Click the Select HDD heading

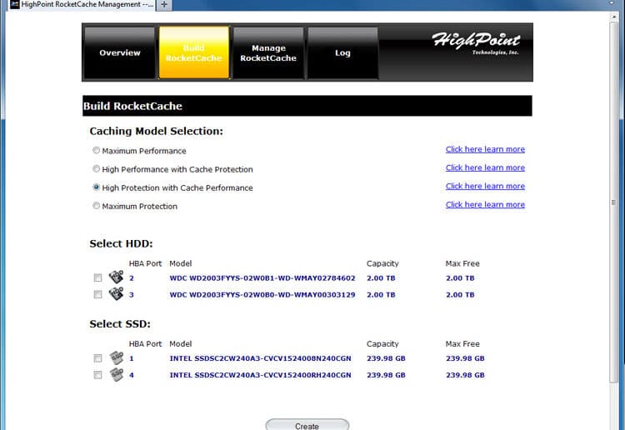121,243
